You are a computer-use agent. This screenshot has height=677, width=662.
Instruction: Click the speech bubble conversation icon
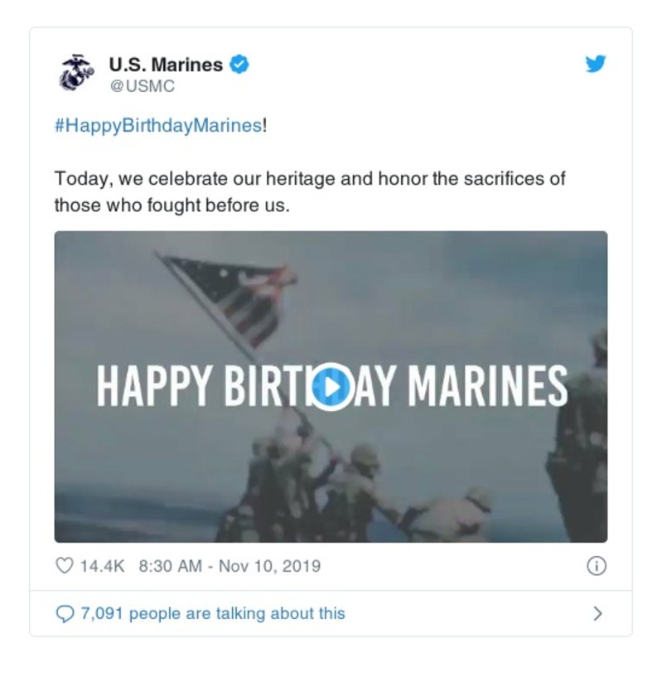[x=64, y=614]
